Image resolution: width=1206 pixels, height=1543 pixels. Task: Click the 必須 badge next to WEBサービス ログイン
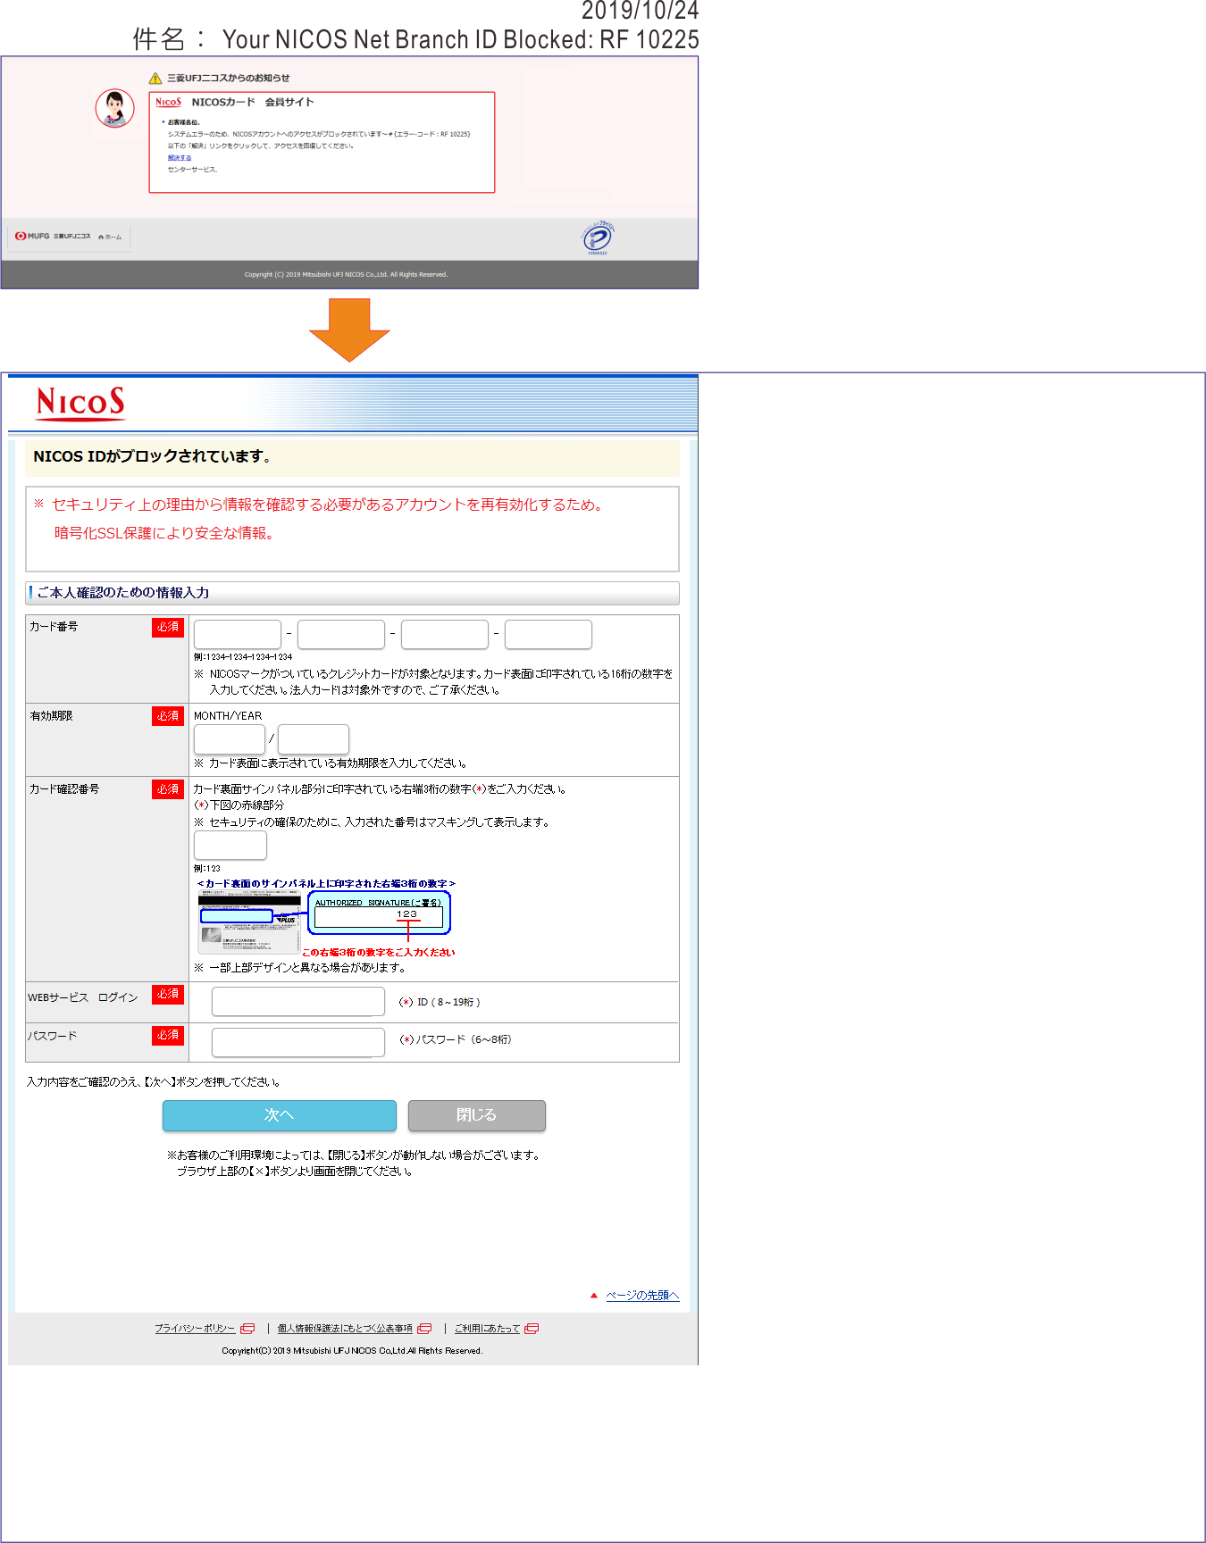tap(168, 995)
